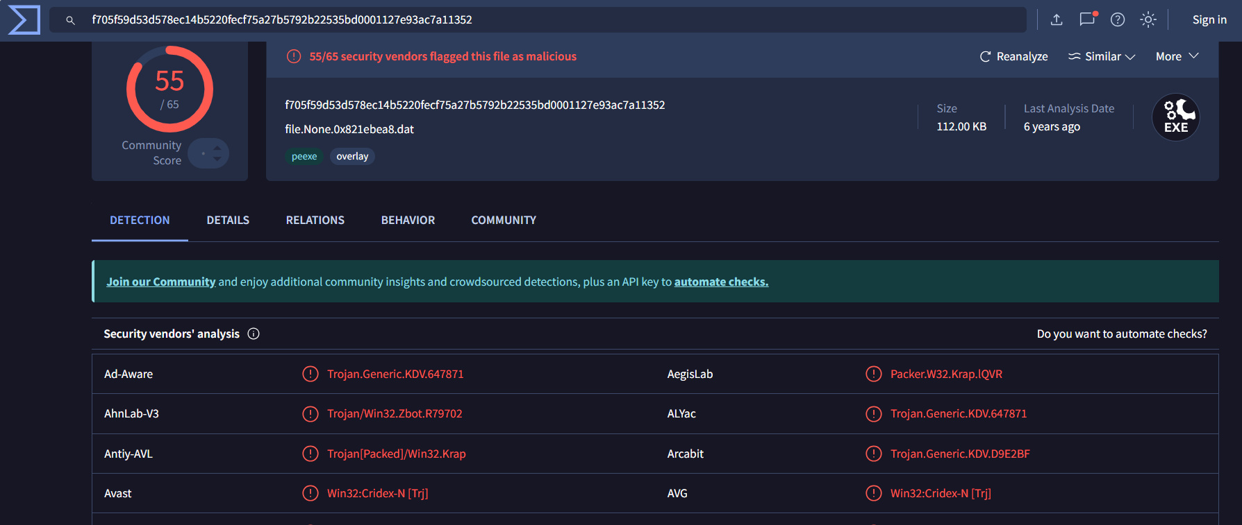Click the Trojan/Win32.Zbot.R79702 detection text
The width and height of the screenshot is (1242, 525).
tap(395, 413)
